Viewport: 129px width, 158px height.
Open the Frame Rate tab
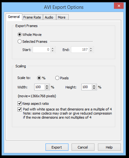[x=32, y=17]
